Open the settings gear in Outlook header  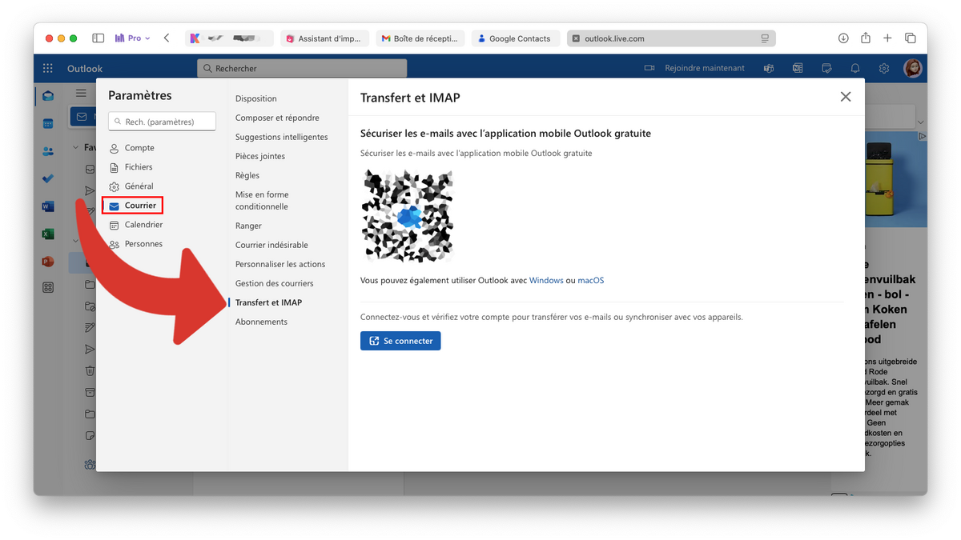point(884,69)
